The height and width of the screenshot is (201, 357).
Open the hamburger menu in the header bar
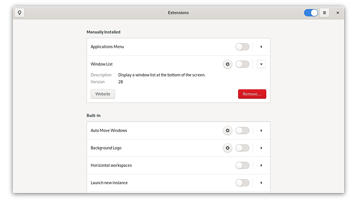click(324, 13)
